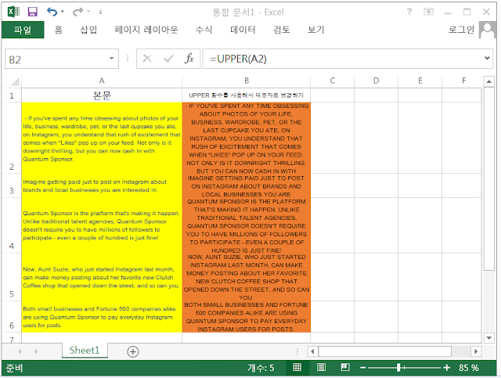Click the vertical scrollbar thumb
Screen dimensions: 501x378
488,179
